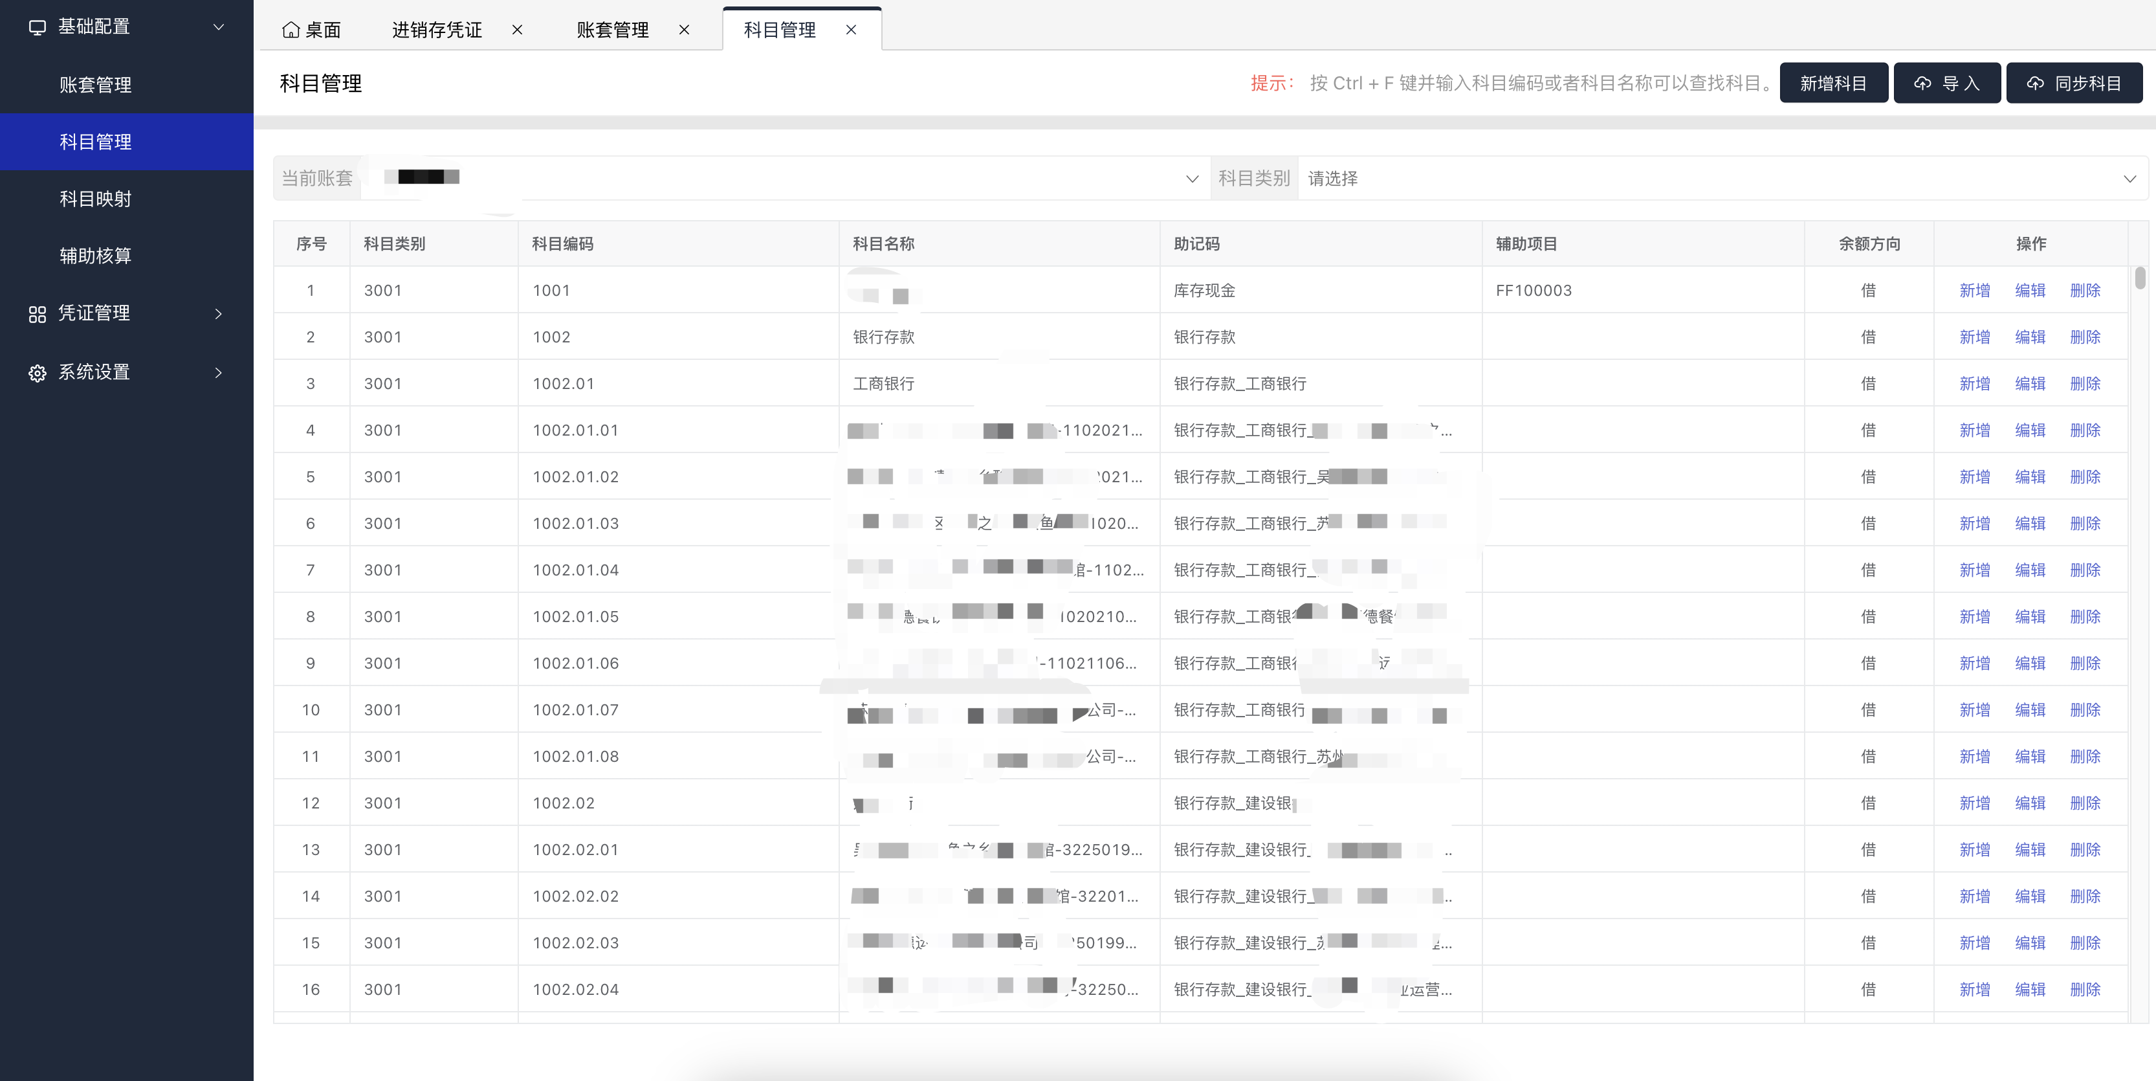This screenshot has height=1081, width=2156.
Task: Open the 科目类别 请选择 dropdown
Action: click(x=1722, y=179)
